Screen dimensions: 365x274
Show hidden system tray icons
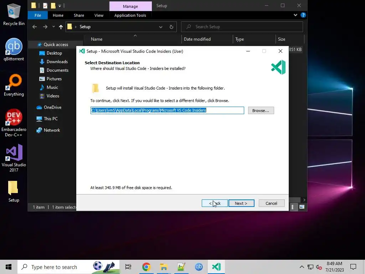pos(302,267)
